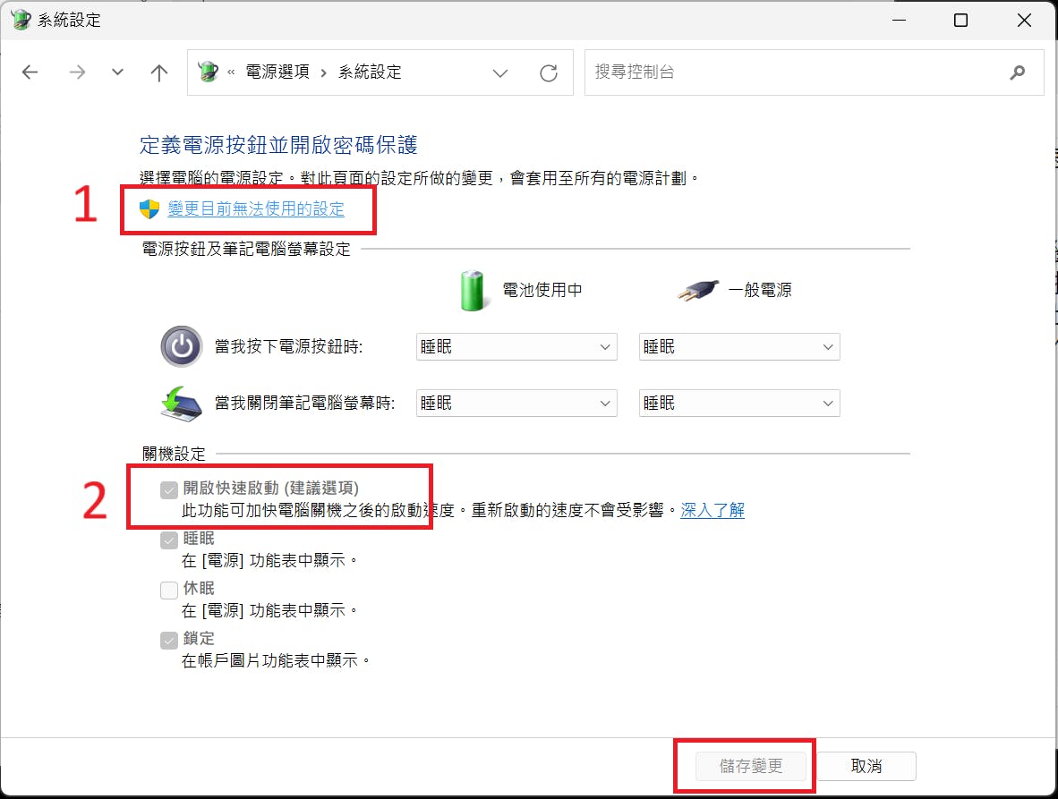Go up one level with the up arrow
The width and height of the screenshot is (1058, 799).
(159, 72)
